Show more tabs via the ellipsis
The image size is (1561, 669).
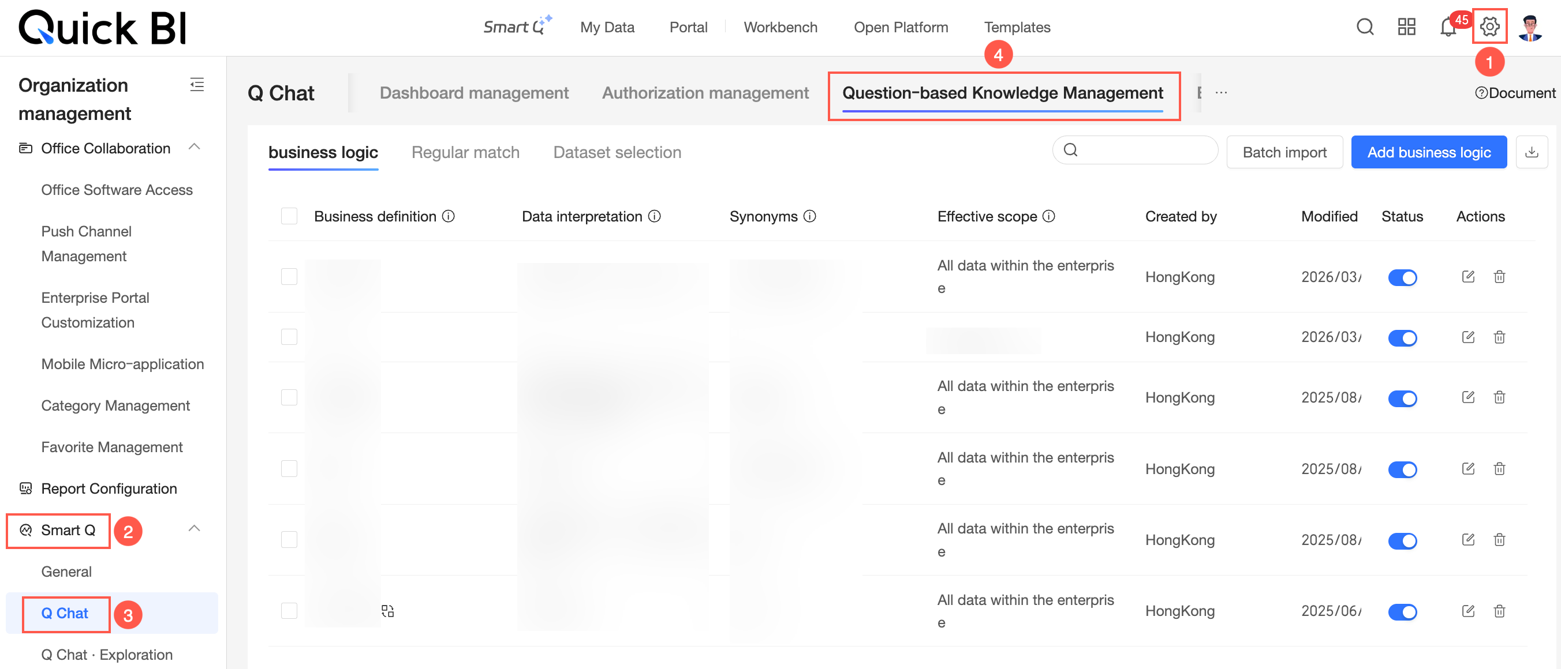tap(1221, 93)
